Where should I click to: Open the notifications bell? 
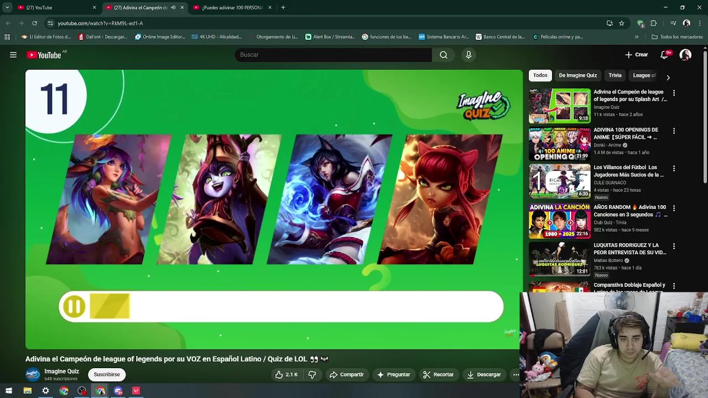click(664, 55)
